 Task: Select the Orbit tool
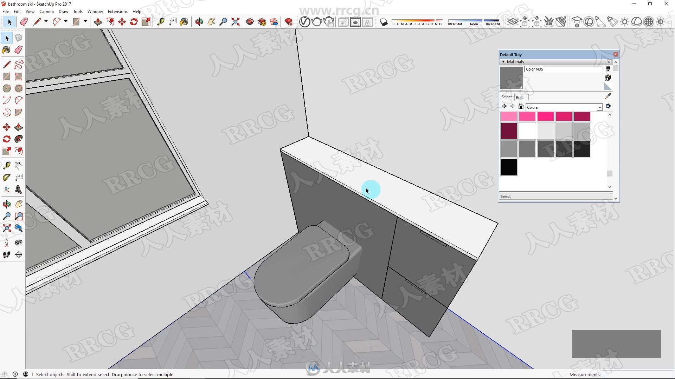(199, 22)
